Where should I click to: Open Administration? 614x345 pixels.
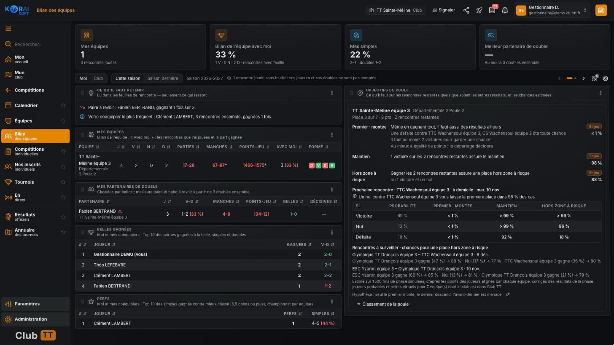35,319
